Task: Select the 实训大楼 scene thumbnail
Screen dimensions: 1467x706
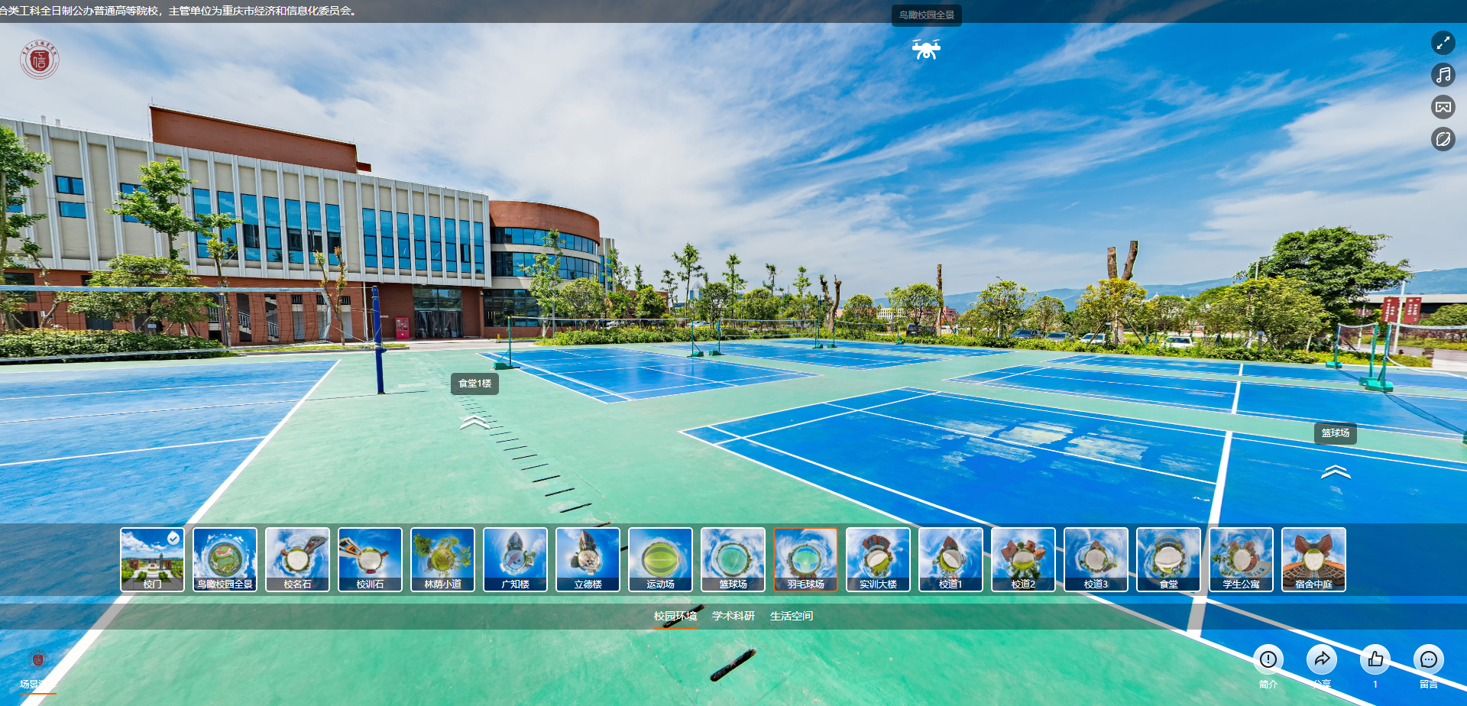Action: click(x=878, y=559)
